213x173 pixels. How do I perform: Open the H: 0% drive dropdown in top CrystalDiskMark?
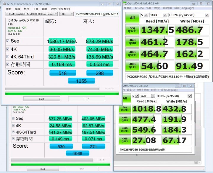pos(189,15)
